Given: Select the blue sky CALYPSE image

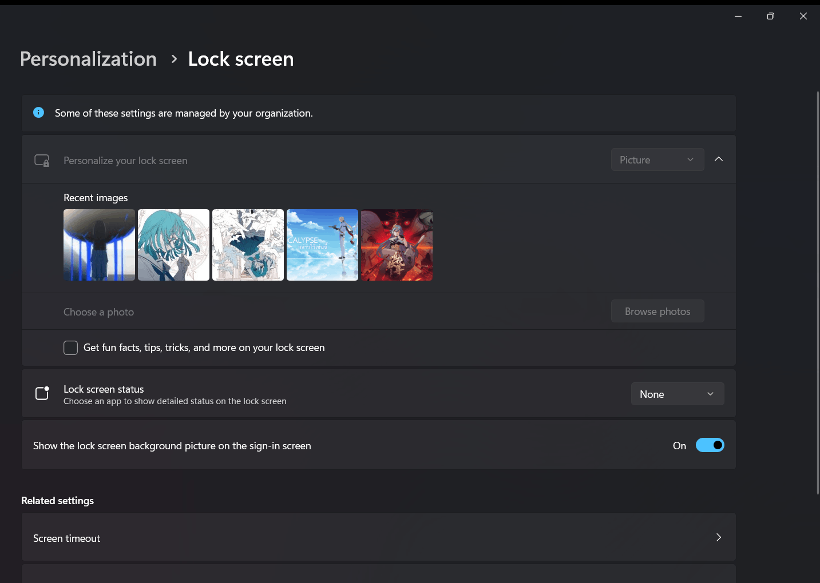Looking at the screenshot, I should click(323, 245).
